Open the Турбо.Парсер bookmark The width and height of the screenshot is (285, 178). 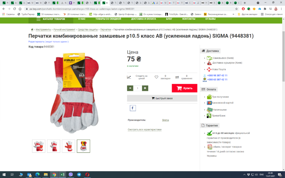[26, 14]
